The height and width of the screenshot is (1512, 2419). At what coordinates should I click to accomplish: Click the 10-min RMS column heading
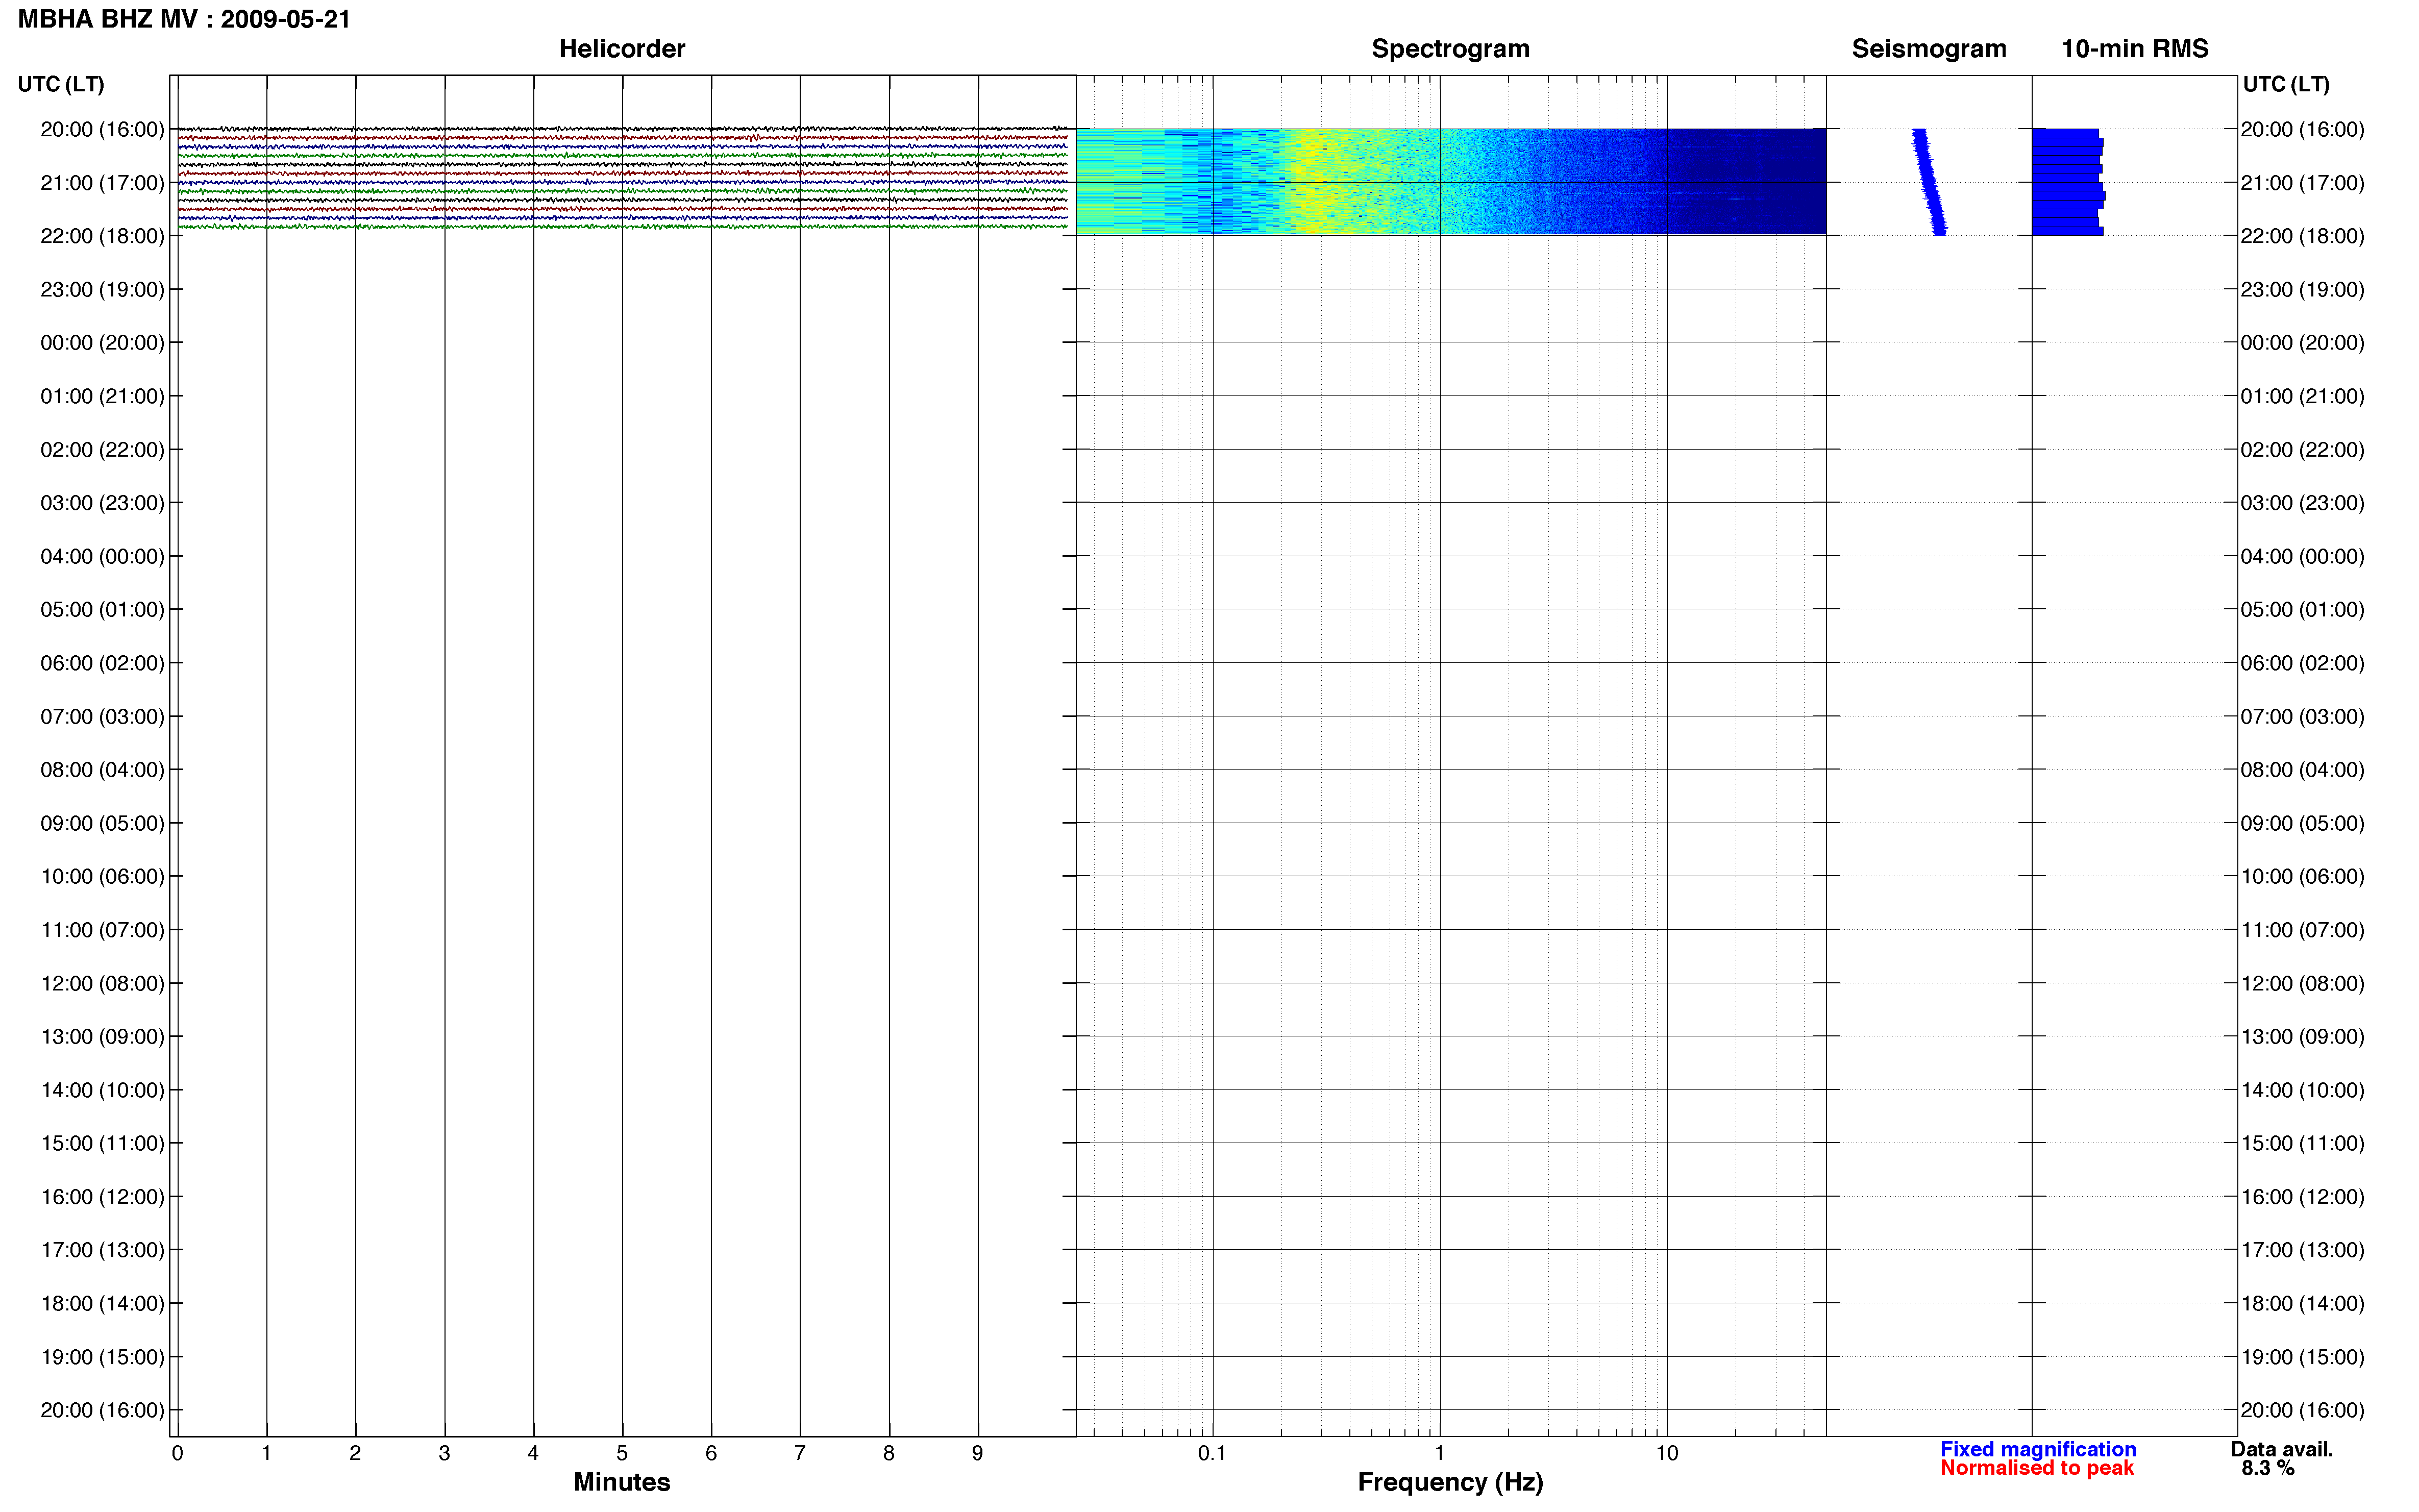pos(2135,49)
